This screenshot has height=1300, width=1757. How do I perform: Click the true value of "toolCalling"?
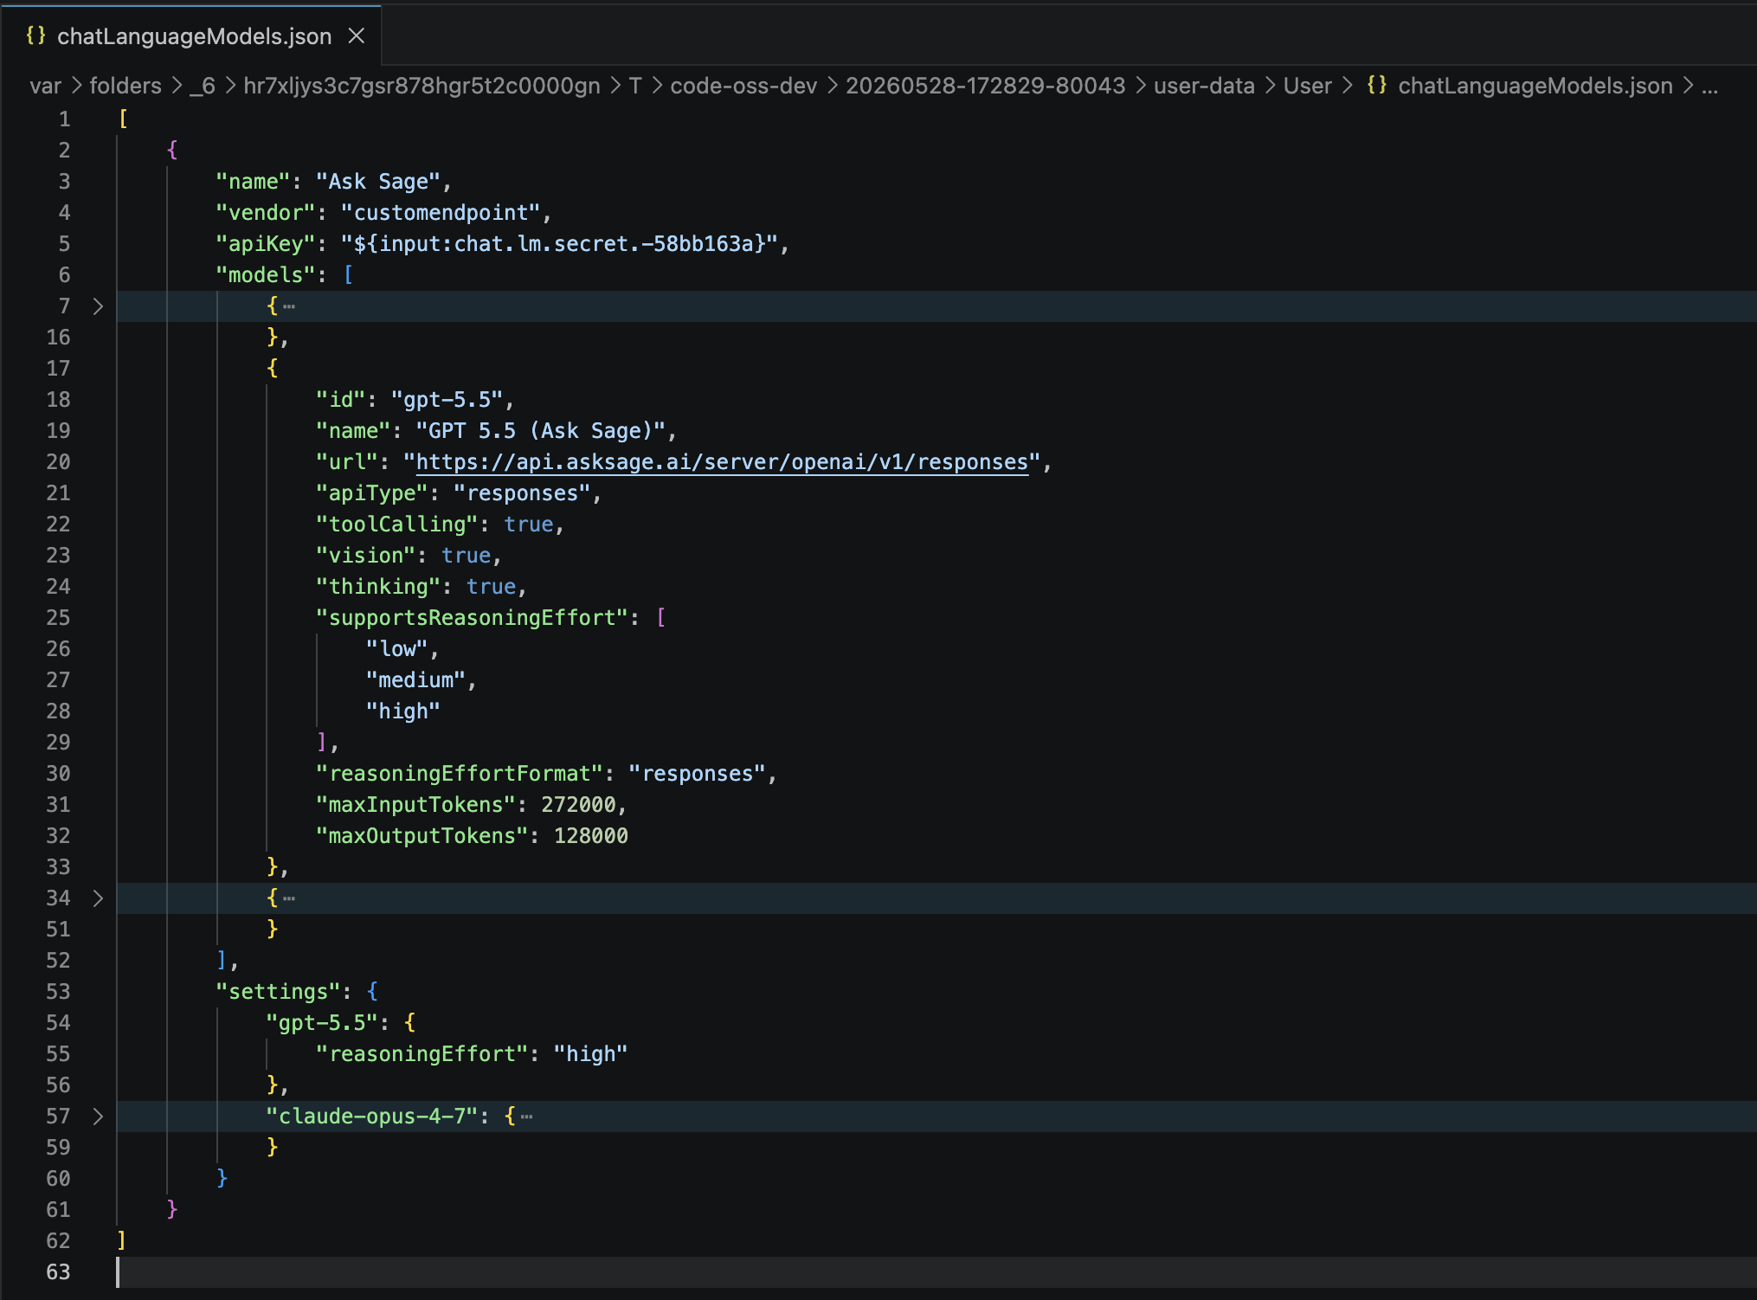point(529,525)
